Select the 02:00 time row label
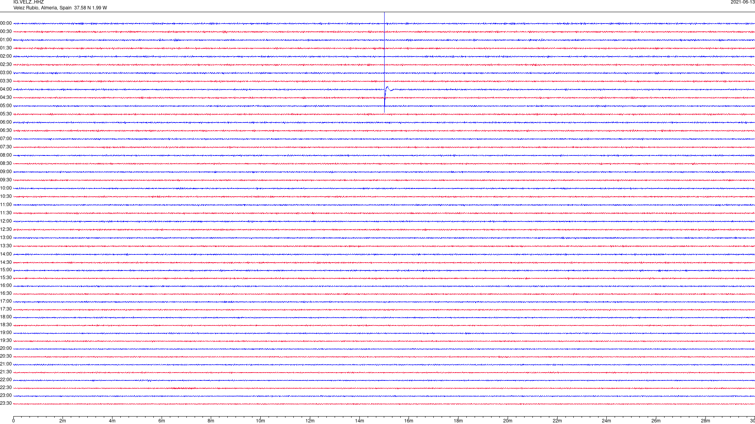 [x=6, y=56]
